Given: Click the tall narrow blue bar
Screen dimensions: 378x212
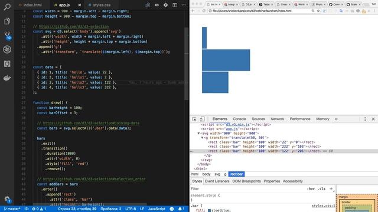Looking at the screenshot, I should point(204,38).
